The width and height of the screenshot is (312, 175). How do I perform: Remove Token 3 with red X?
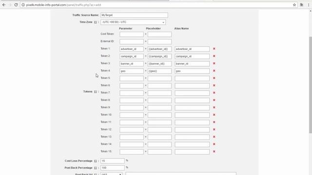click(214, 63)
